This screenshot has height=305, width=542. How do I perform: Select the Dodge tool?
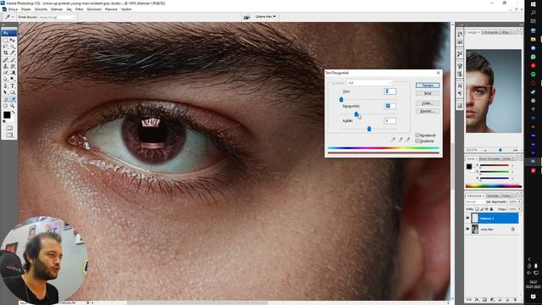pyautogui.click(x=13, y=79)
